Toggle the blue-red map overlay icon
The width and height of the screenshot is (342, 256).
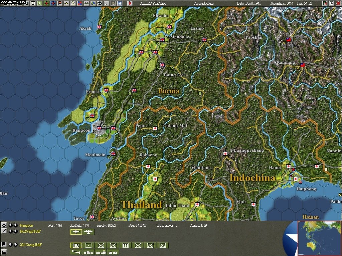click(x=79, y=3)
